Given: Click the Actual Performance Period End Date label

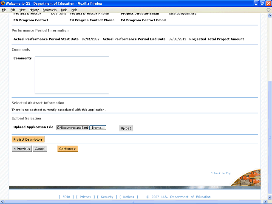Looking at the screenshot, I should (134, 39).
